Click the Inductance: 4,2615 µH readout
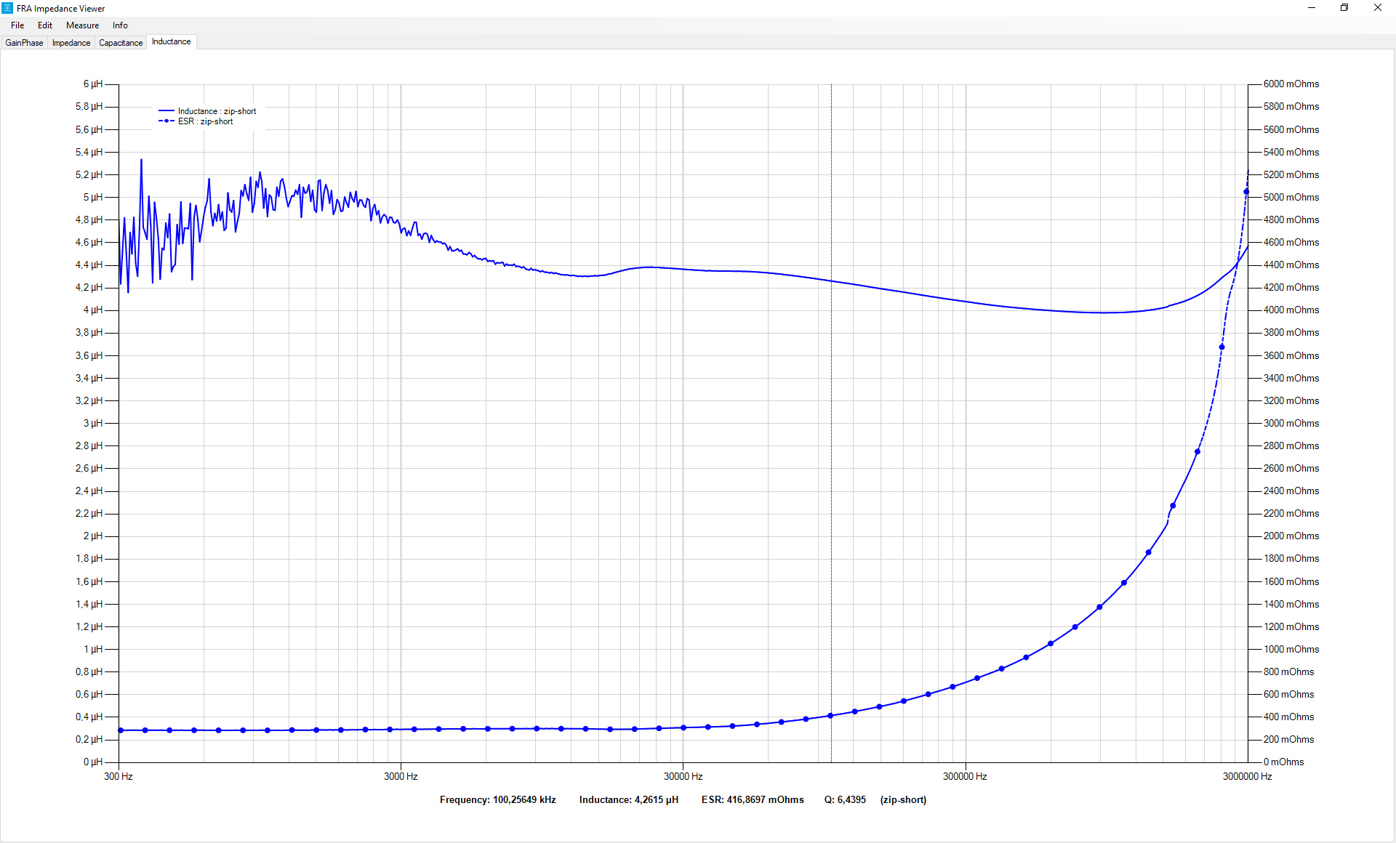The image size is (1396, 843). point(628,799)
